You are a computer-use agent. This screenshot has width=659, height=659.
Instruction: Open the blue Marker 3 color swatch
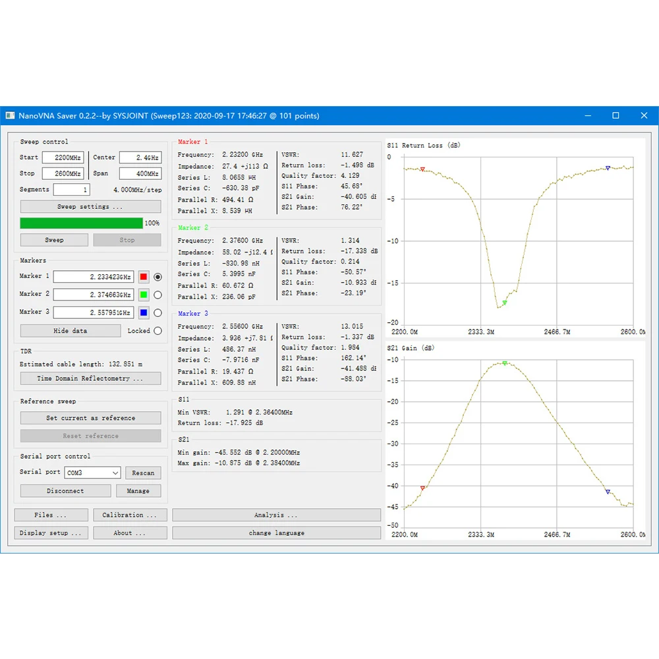click(144, 312)
